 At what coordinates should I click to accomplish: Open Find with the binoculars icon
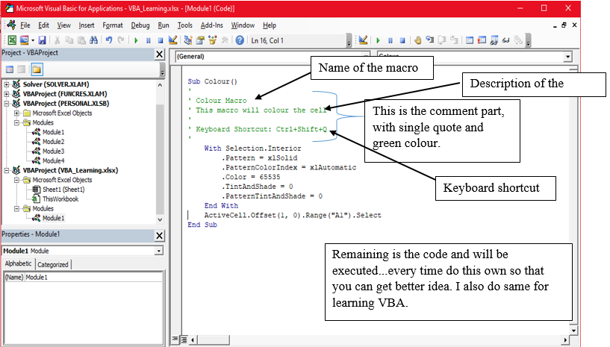coord(93,40)
